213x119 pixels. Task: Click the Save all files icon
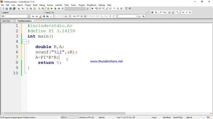14,9
